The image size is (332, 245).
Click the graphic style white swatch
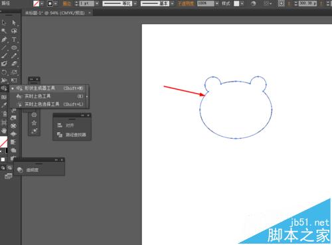(236, 3)
